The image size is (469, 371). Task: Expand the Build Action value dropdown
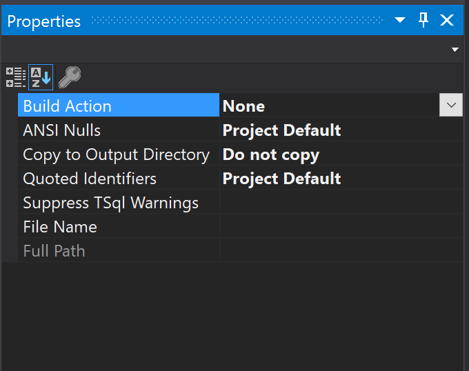(x=451, y=106)
